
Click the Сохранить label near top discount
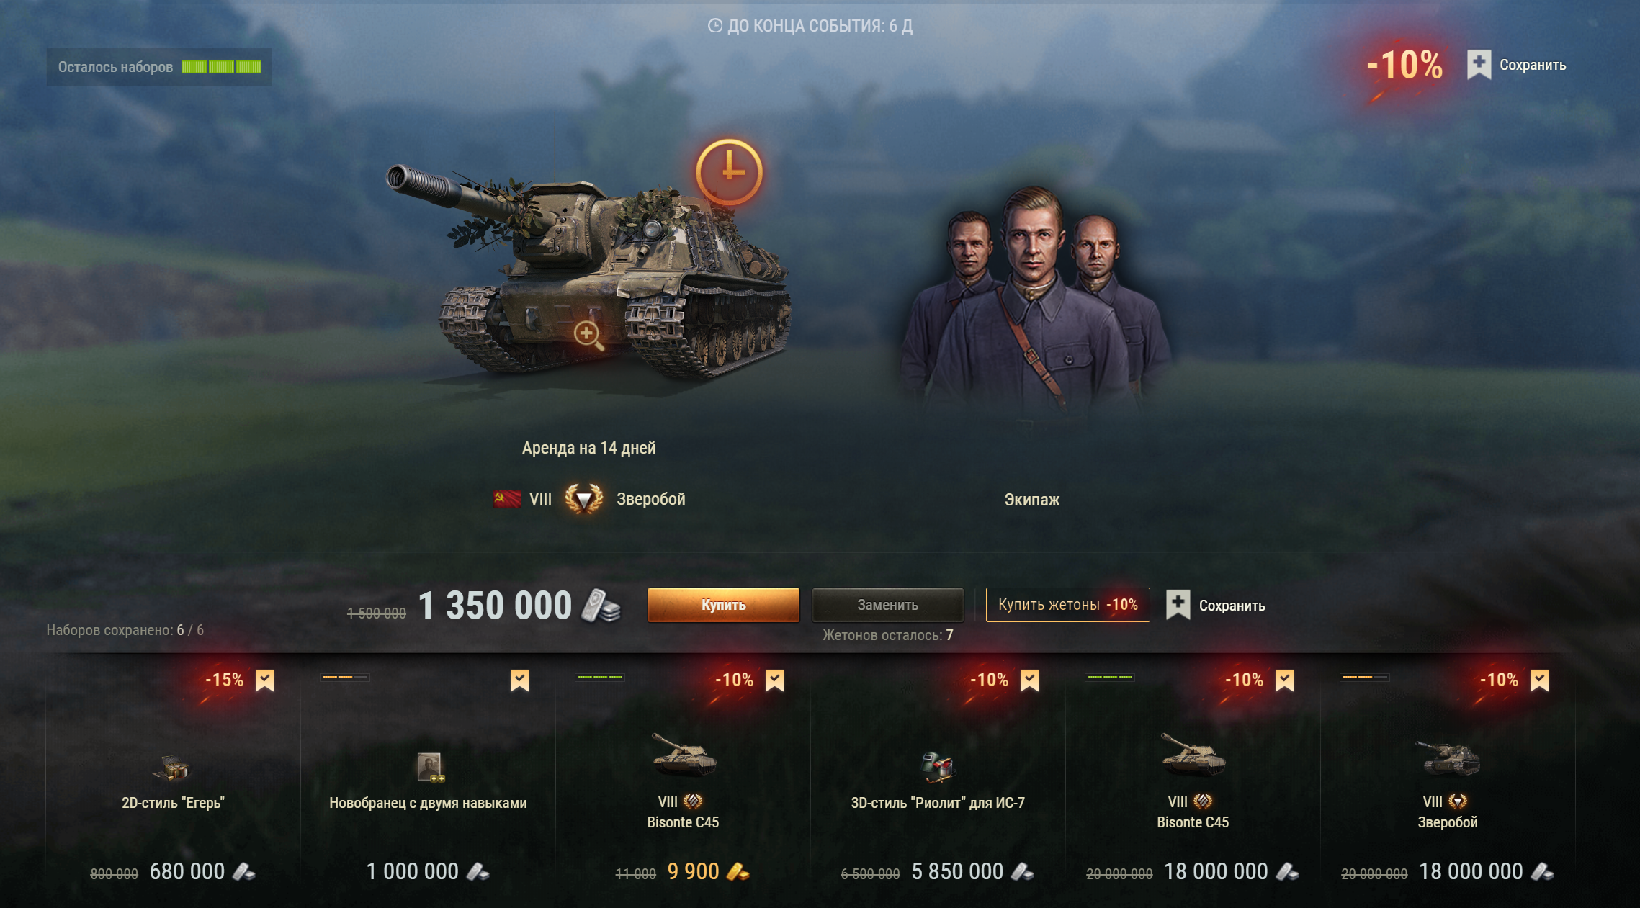(1533, 65)
